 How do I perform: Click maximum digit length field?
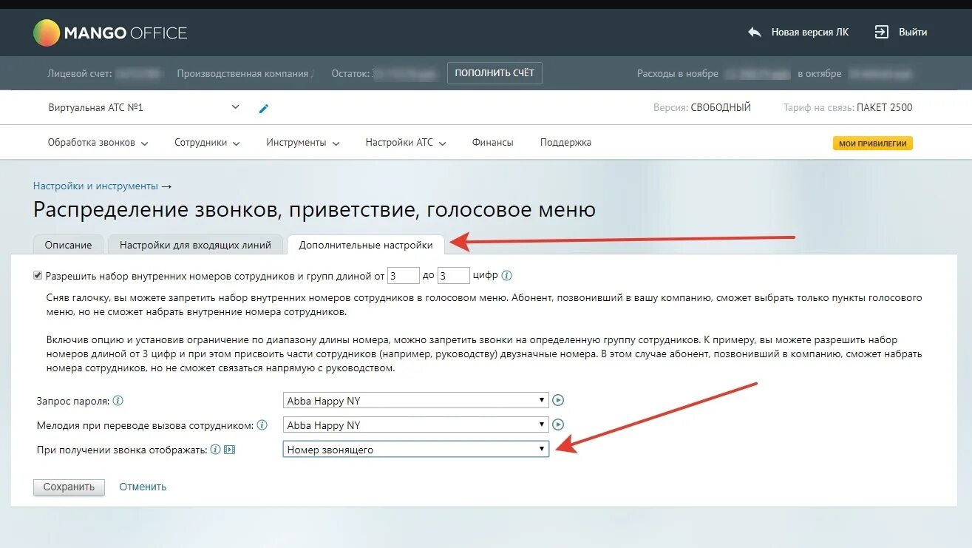point(454,276)
